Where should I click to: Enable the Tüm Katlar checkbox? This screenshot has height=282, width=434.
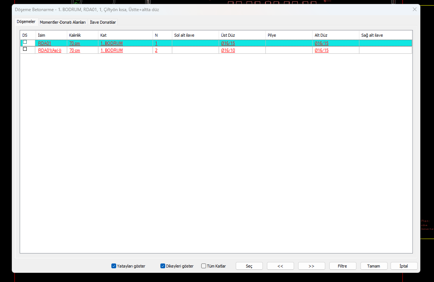click(204, 266)
